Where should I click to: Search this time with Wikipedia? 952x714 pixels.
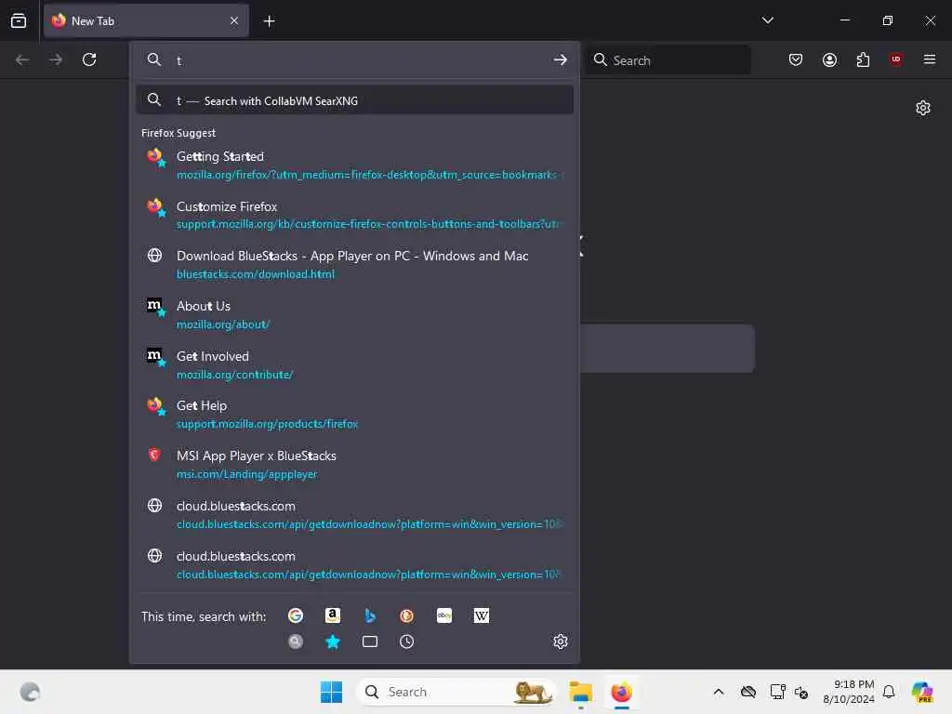tap(482, 615)
